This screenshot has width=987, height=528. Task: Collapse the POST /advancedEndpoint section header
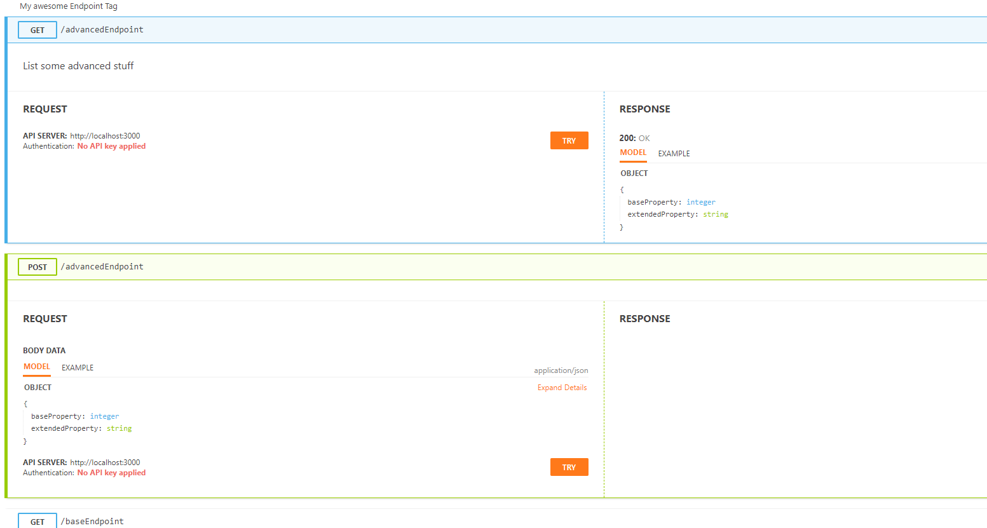point(445,267)
